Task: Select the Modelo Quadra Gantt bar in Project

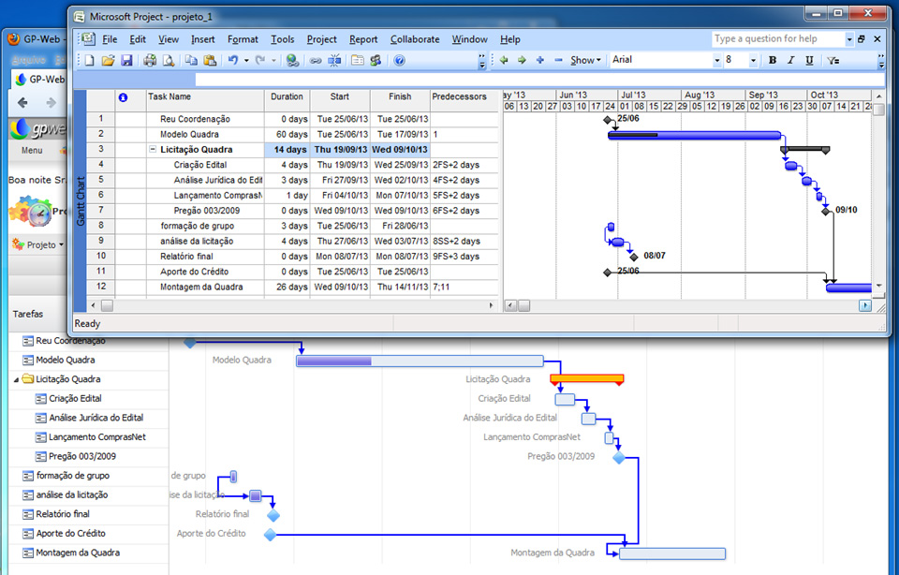Action: coord(694,135)
